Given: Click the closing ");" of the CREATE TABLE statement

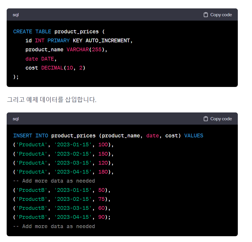Looking at the screenshot, I should [x=16, y=77].
